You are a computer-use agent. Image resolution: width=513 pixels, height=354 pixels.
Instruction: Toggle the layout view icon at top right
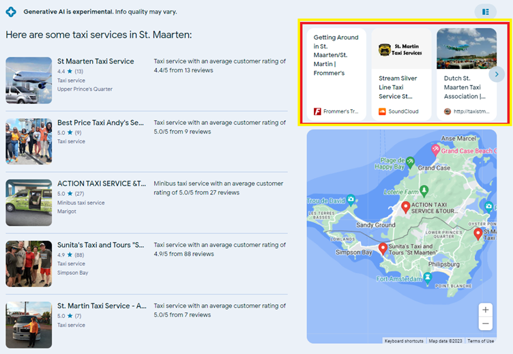485,12
